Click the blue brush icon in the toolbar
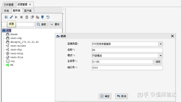 click(x=42, y=17)
